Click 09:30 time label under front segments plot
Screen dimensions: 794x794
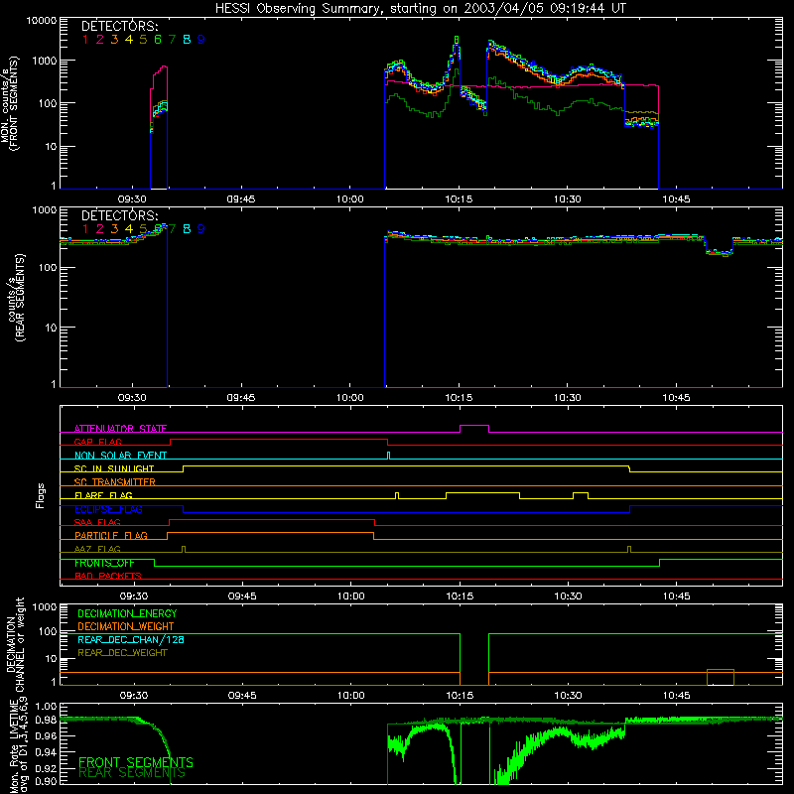pos(132,199)
